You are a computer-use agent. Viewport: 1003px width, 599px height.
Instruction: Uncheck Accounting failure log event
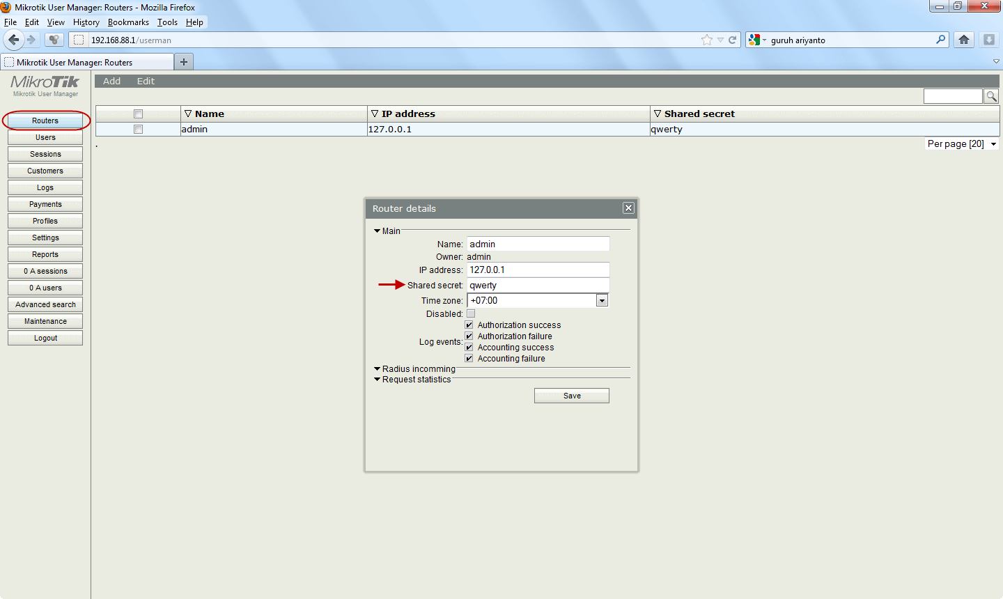click(x=469, y=358)
